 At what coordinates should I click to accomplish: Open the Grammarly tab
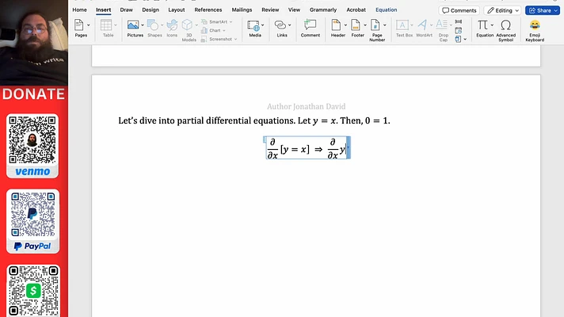click(323, 10)
